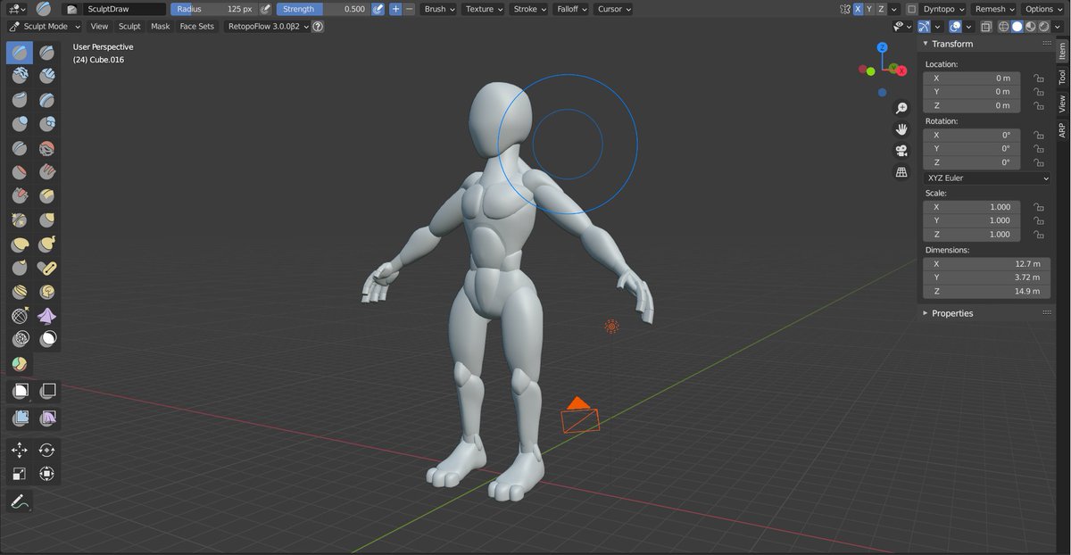Open the Falloff dropdown
The height and width of the screenshot is (555, 1071).
(571, 9)
